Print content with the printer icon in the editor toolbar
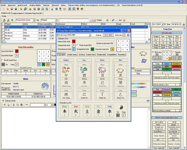Image resolution: width=187 pixels, height=150 pixels. point(8,105)
